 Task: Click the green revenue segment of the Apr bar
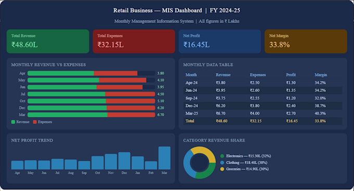coord(61,73)
